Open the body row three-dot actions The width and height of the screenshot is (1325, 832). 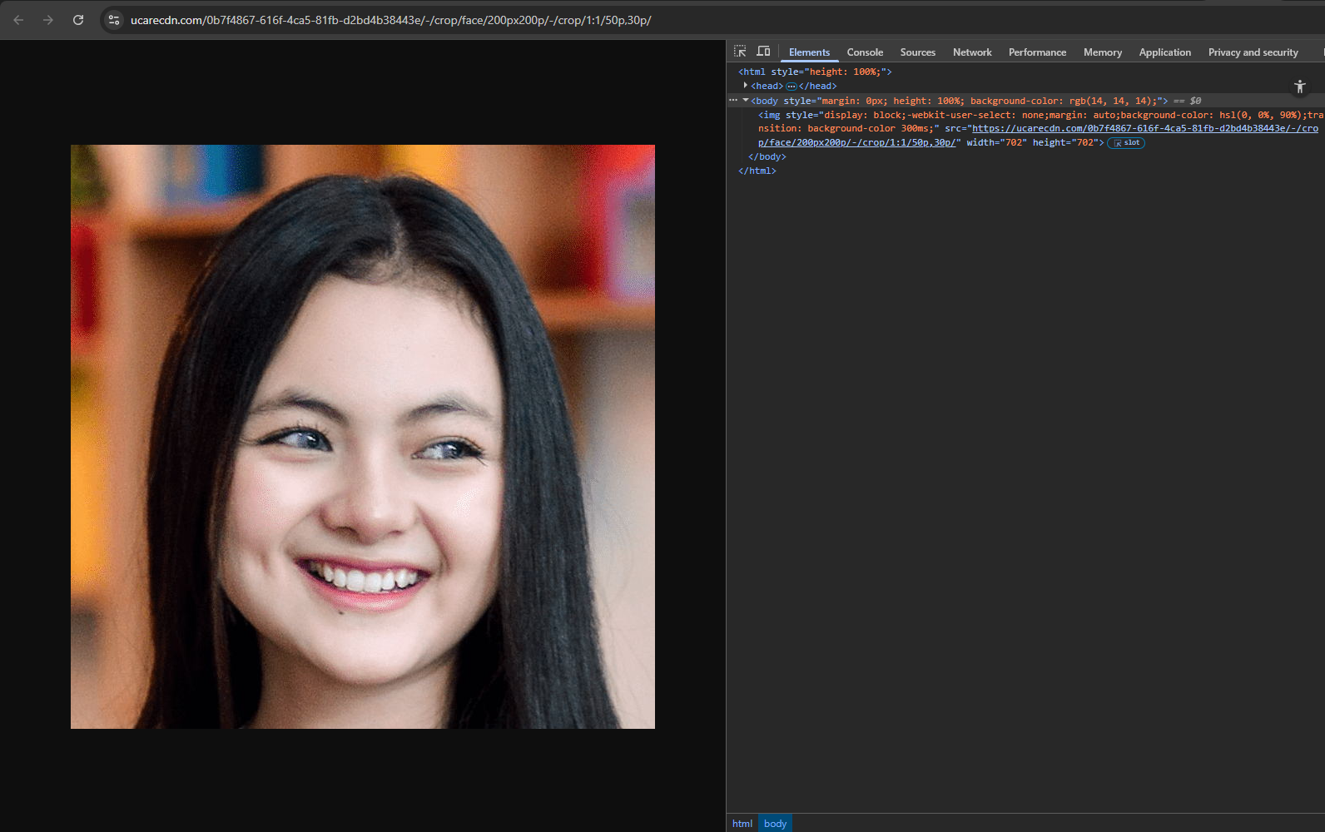pyautogui.click(x=733, y=101)
